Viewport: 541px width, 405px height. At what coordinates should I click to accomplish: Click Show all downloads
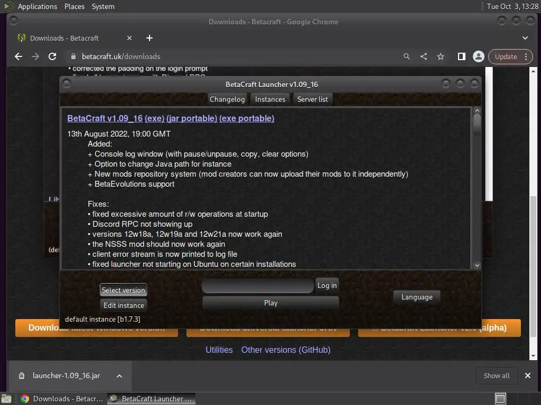click(x=497, y=375)
